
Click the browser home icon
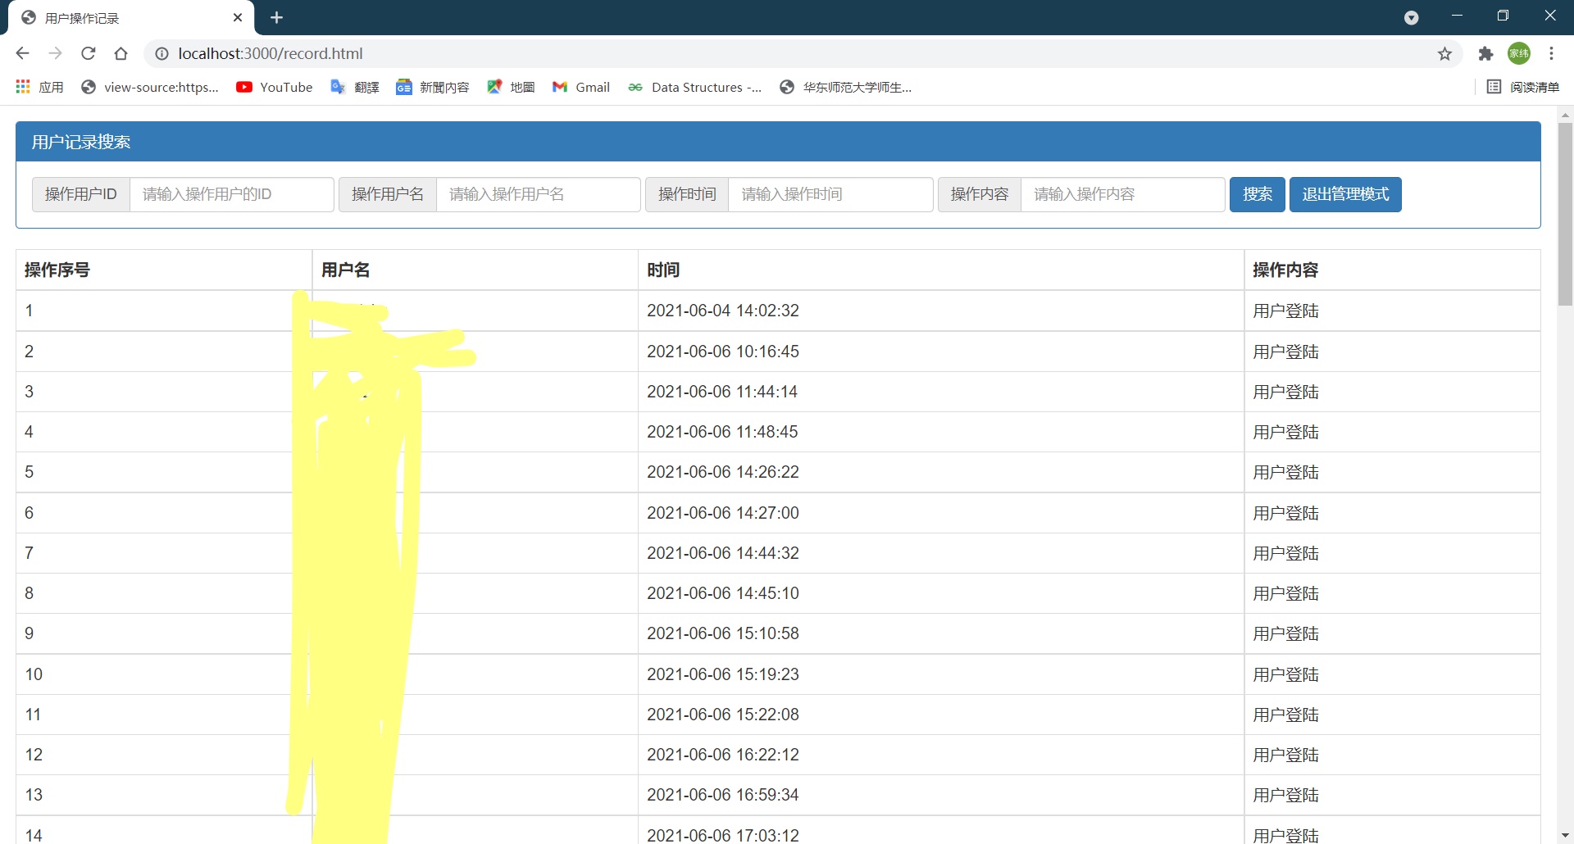pos(121,53)
